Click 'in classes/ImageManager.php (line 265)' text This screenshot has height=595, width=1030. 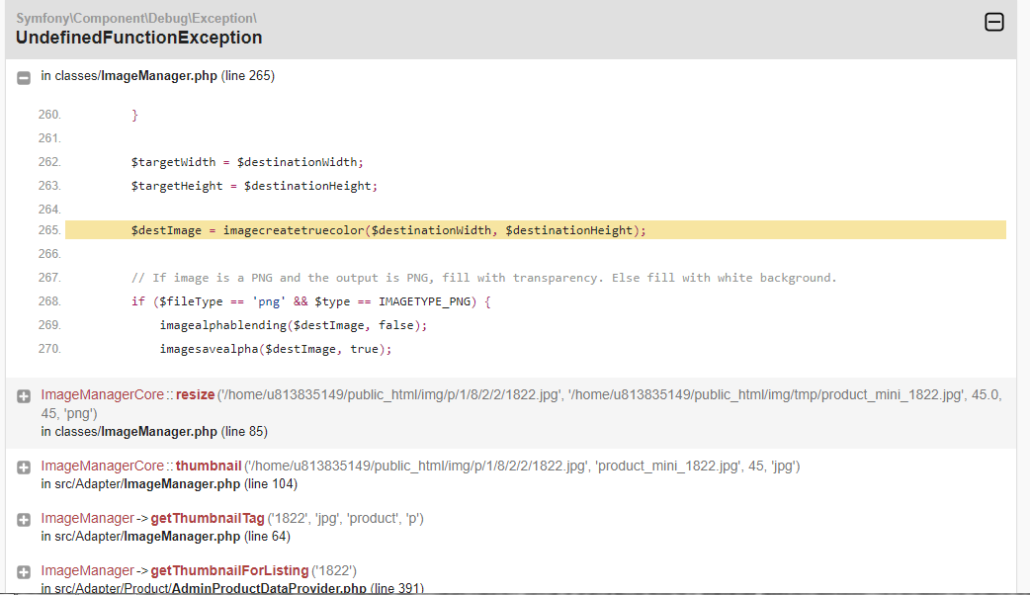157,75
